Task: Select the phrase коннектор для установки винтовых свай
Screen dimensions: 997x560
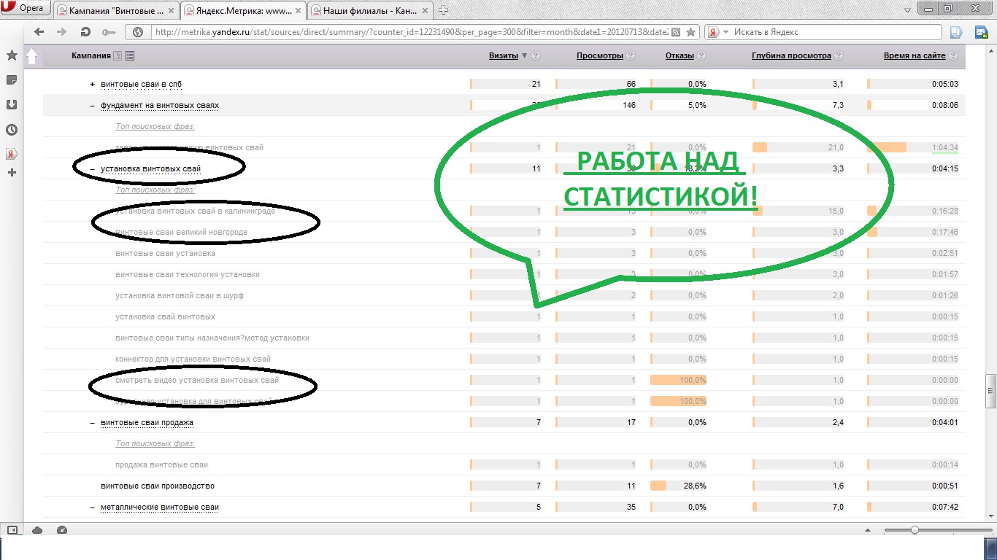Action: (193, 359)
